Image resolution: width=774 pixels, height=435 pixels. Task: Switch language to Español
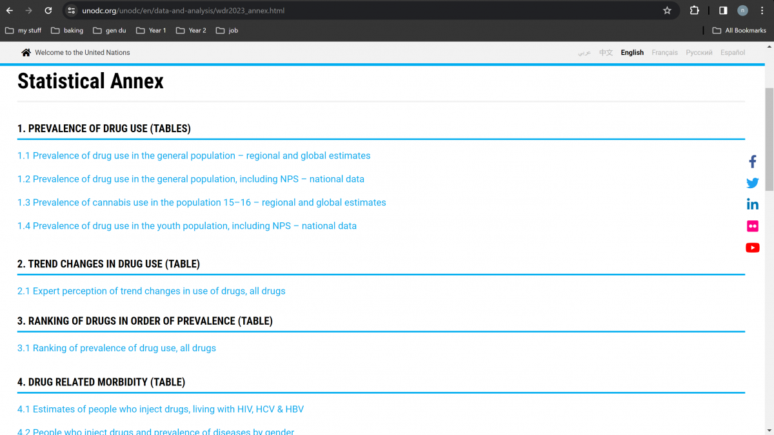[733, 53]
